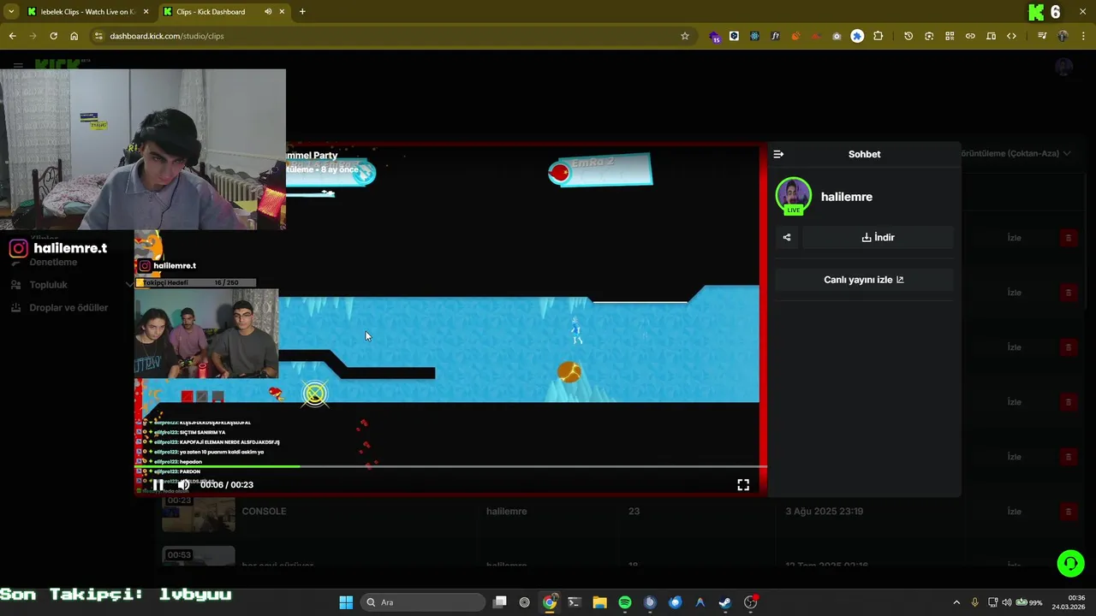Viewport: 1096px width, 616px height.
Task: Reload the page
Action: point(53,36)
